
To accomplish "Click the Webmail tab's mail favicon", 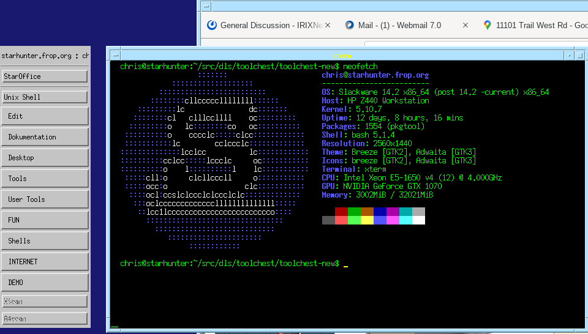I will click(350, 25).
